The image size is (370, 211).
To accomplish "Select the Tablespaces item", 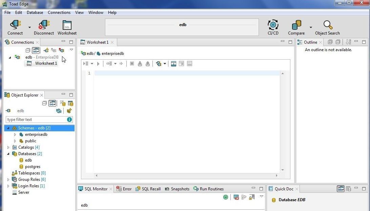I will tap(29, 173).
